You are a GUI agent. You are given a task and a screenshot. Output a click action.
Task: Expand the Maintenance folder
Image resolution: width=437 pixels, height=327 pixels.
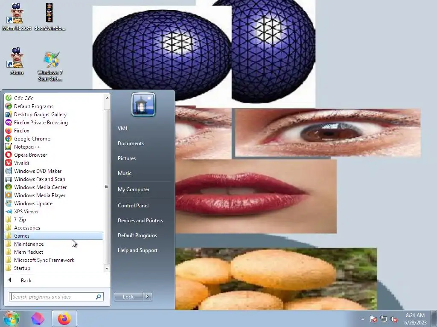point(54,244)
